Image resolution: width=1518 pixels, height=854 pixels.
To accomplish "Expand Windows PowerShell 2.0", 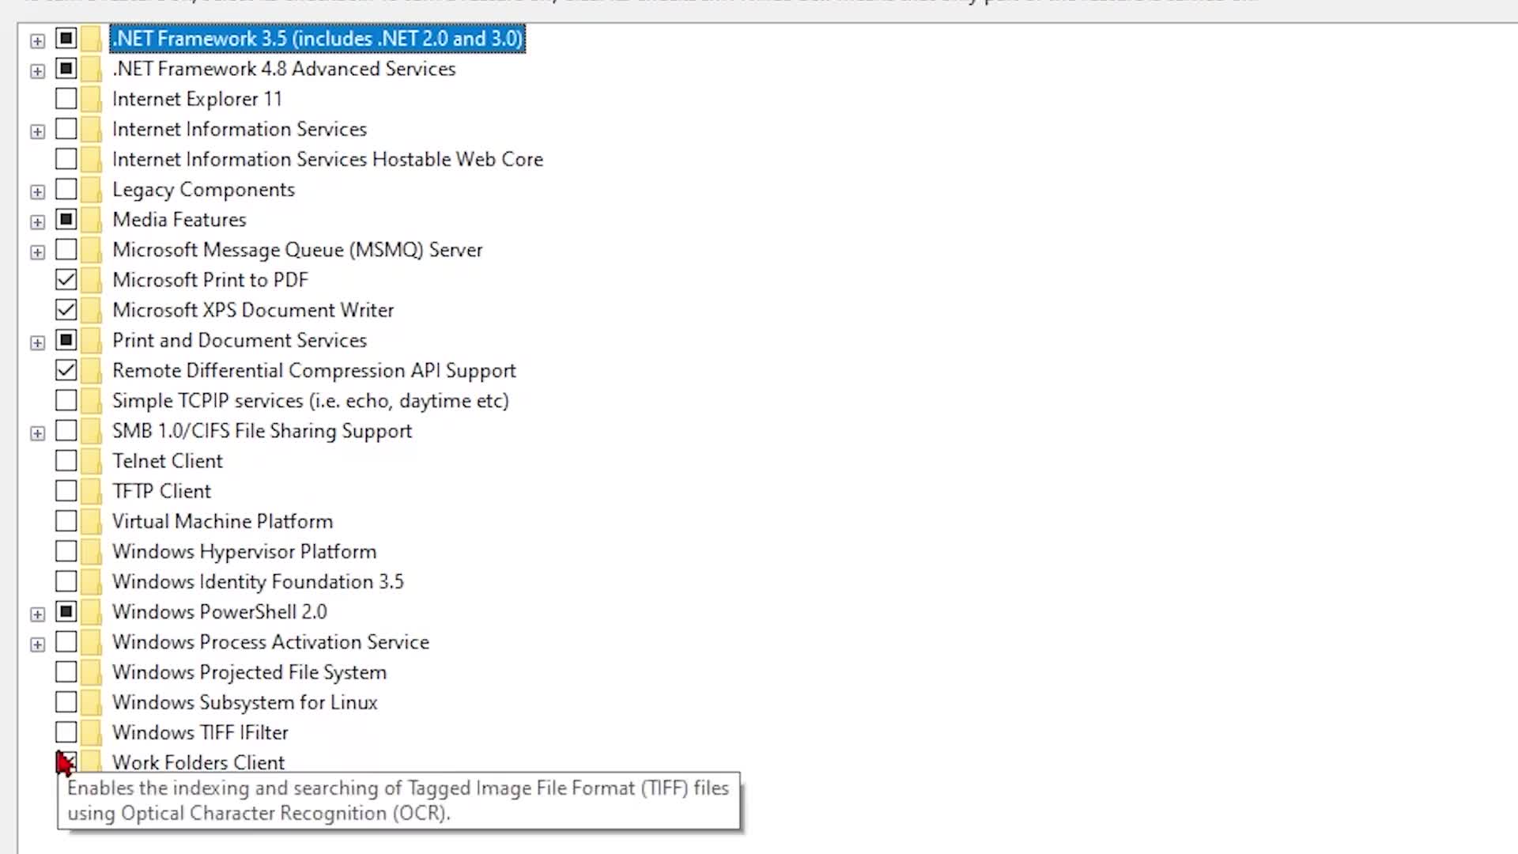I will pos(37,614).
